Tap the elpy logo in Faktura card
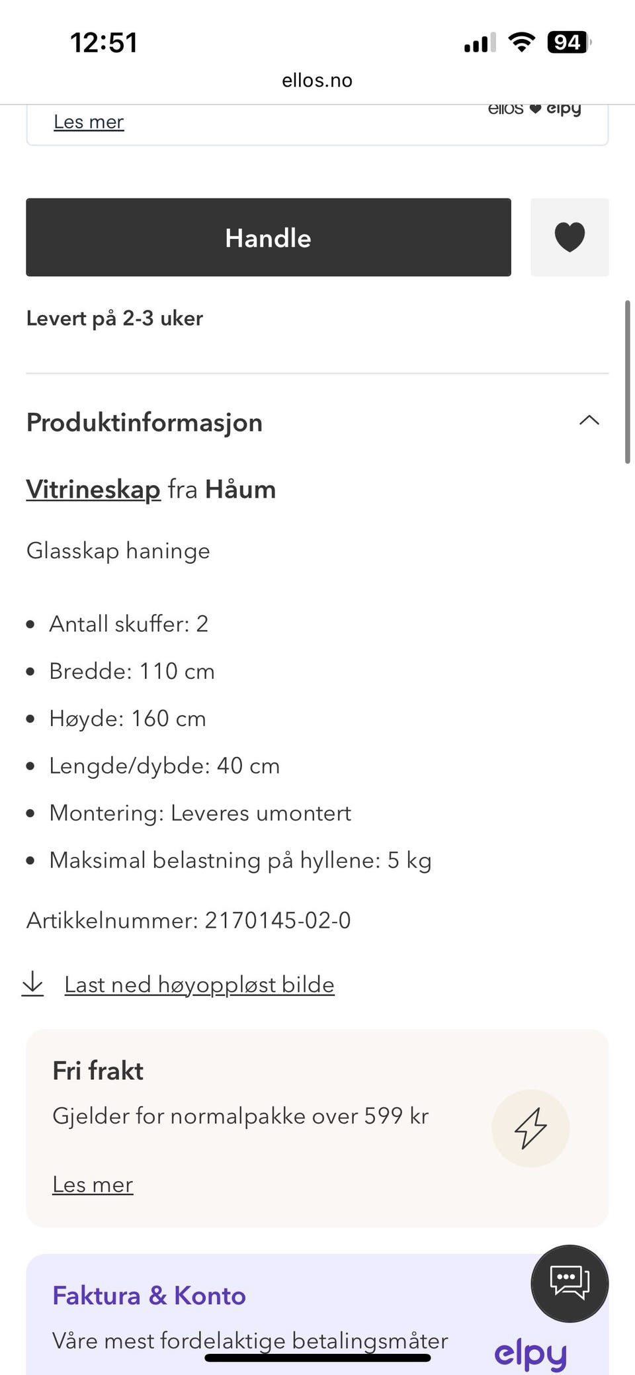 pos(530,1354)
